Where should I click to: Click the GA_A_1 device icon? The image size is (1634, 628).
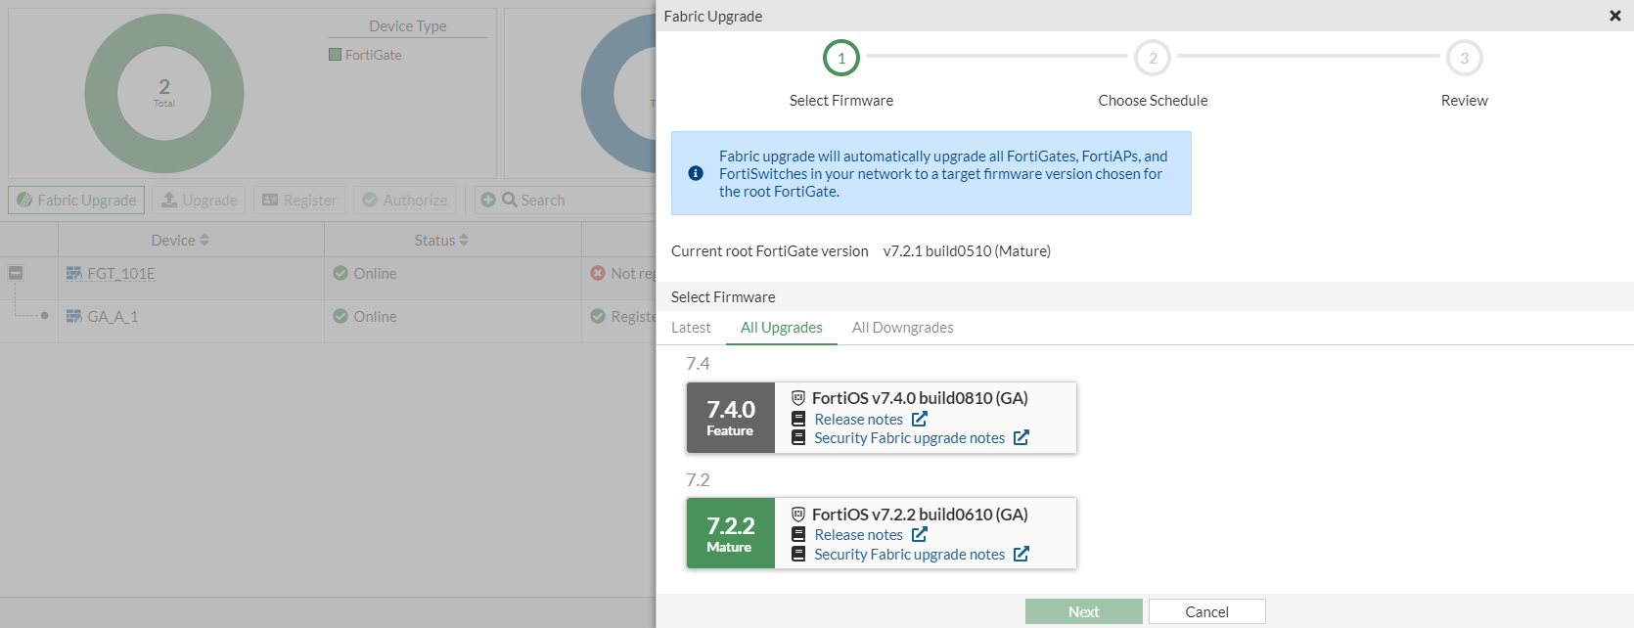(x=74, y=317)
